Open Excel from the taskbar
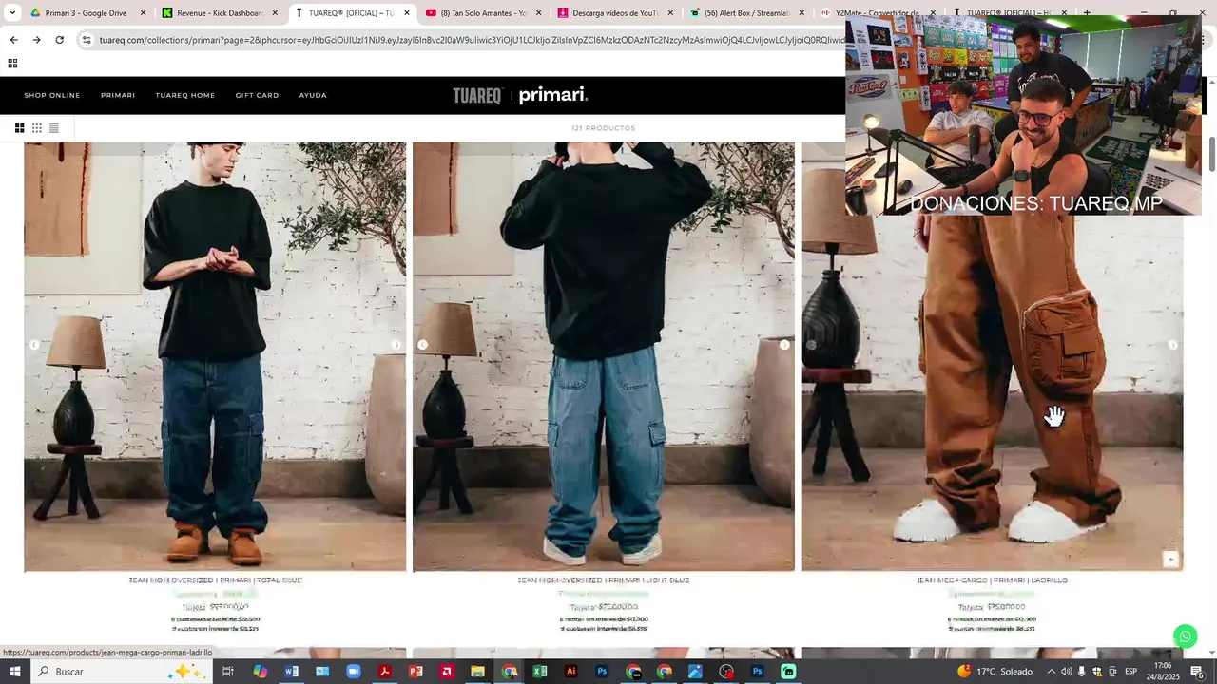The image size is (1217, 684). 540,672
